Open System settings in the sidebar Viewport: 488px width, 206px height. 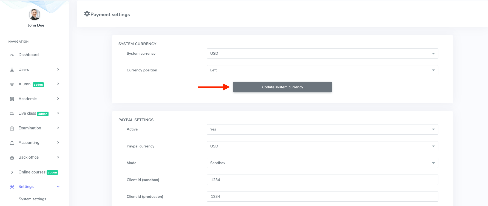tap(32, 199)
